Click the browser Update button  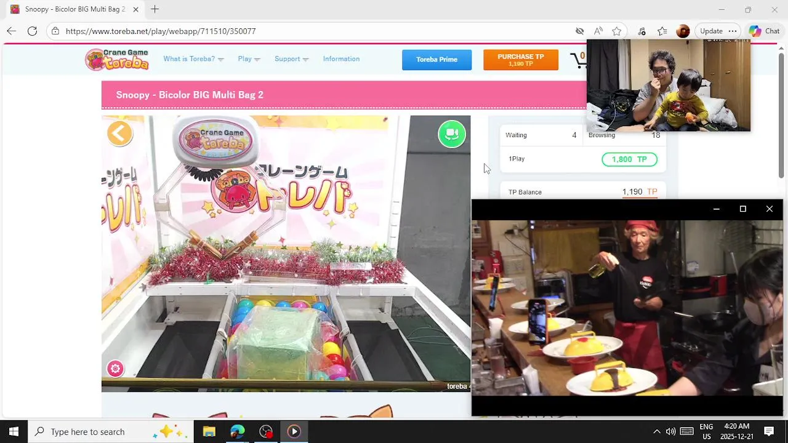711,31
